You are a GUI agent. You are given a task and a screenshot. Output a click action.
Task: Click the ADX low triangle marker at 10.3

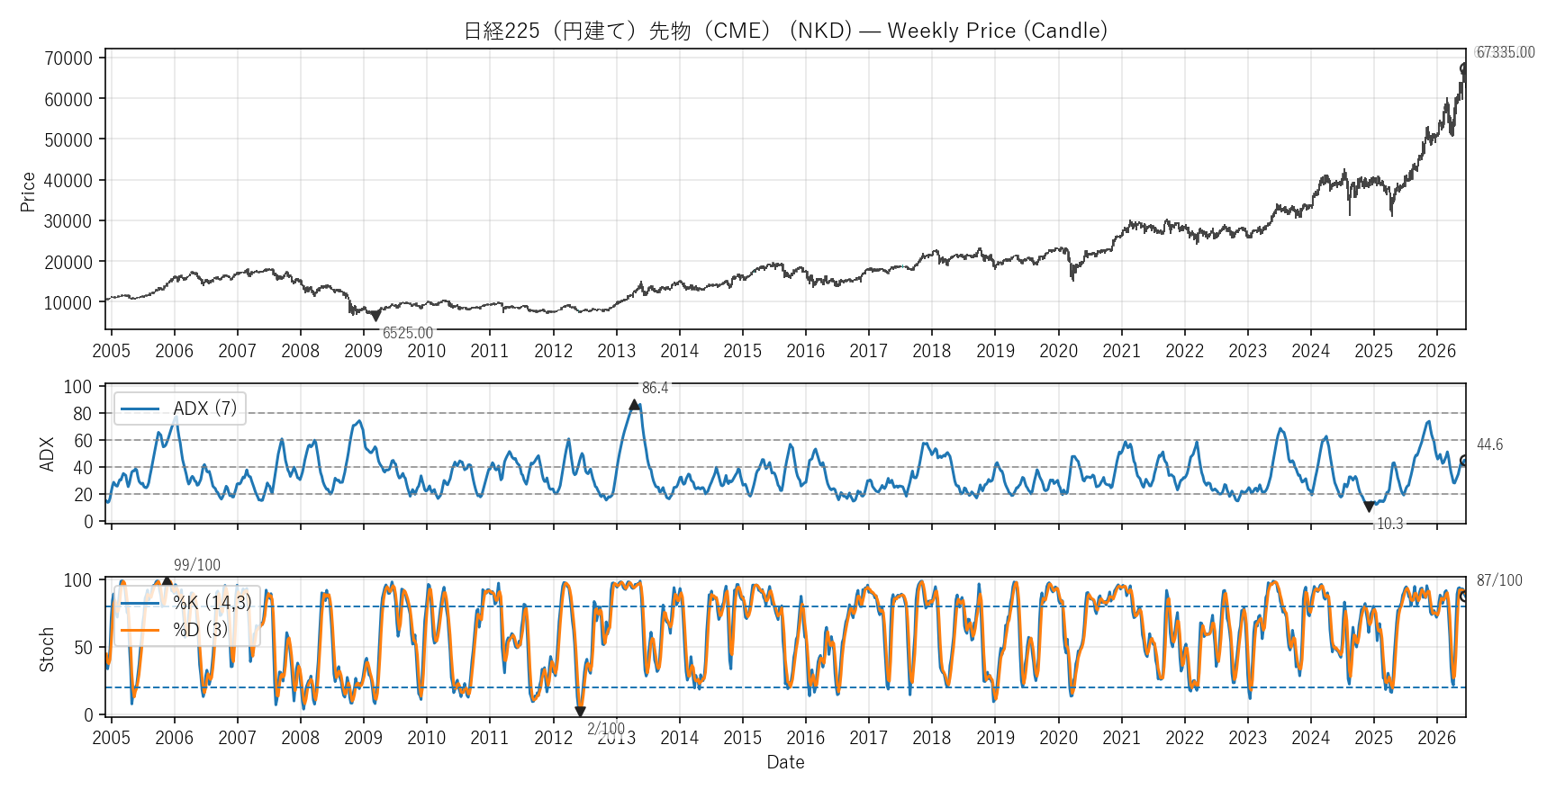point(1369,507)
